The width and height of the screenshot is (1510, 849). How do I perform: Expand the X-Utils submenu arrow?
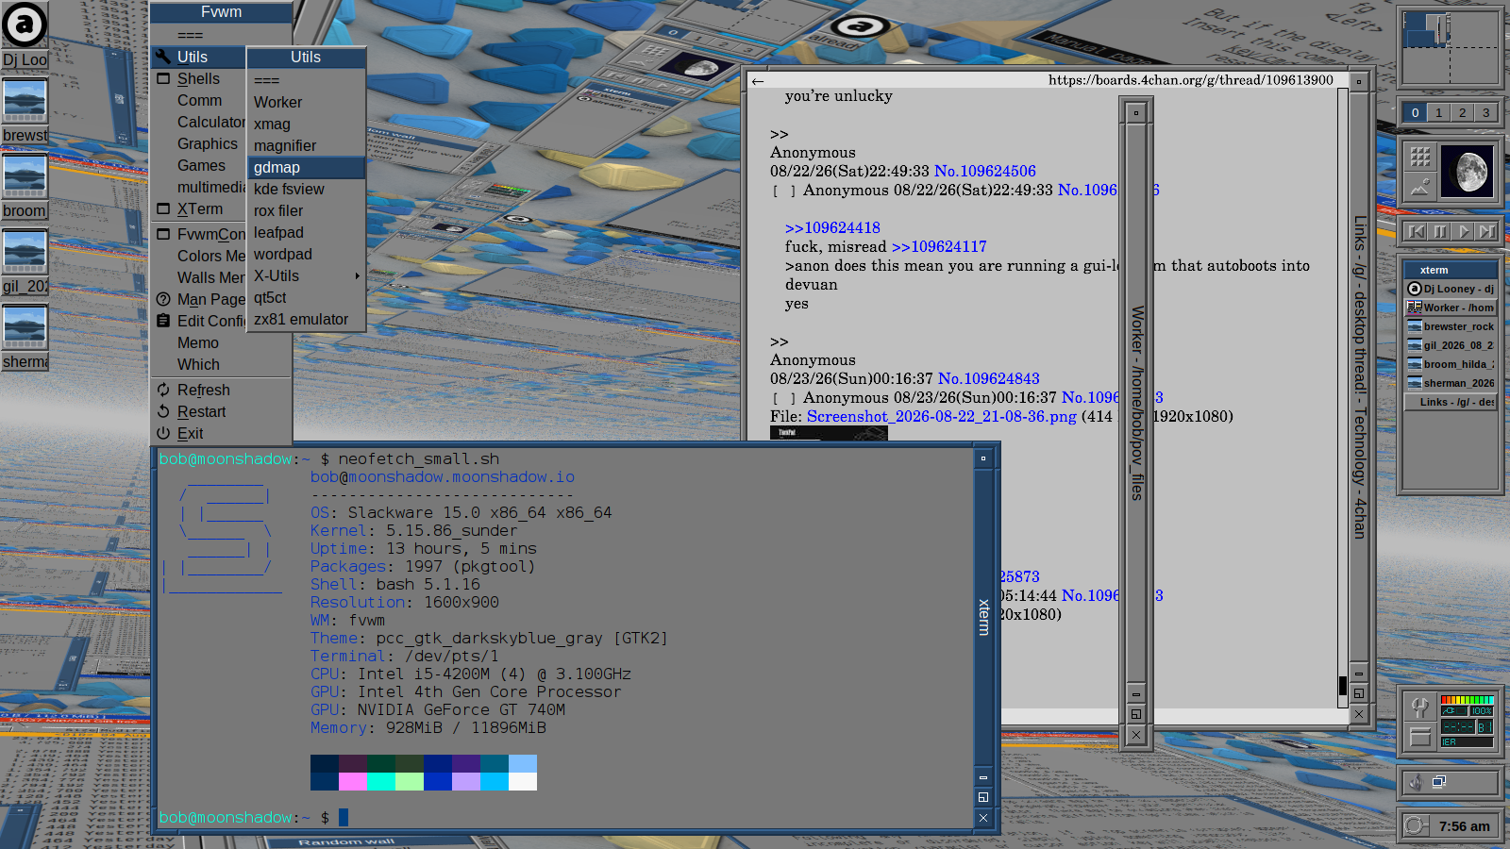[x=357, y=276]
